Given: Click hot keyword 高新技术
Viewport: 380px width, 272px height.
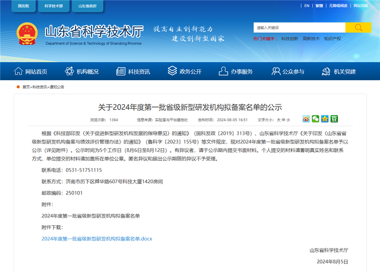Looking at the screenshot, I should pos(311,38).
